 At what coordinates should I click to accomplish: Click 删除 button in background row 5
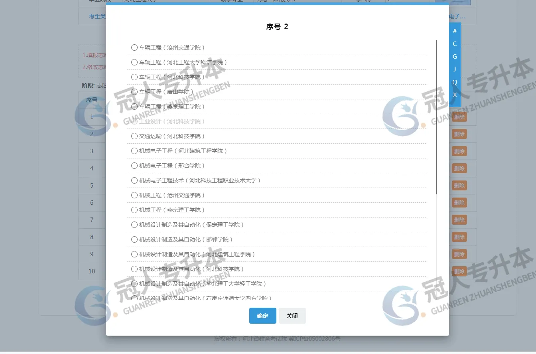(459, 186)
